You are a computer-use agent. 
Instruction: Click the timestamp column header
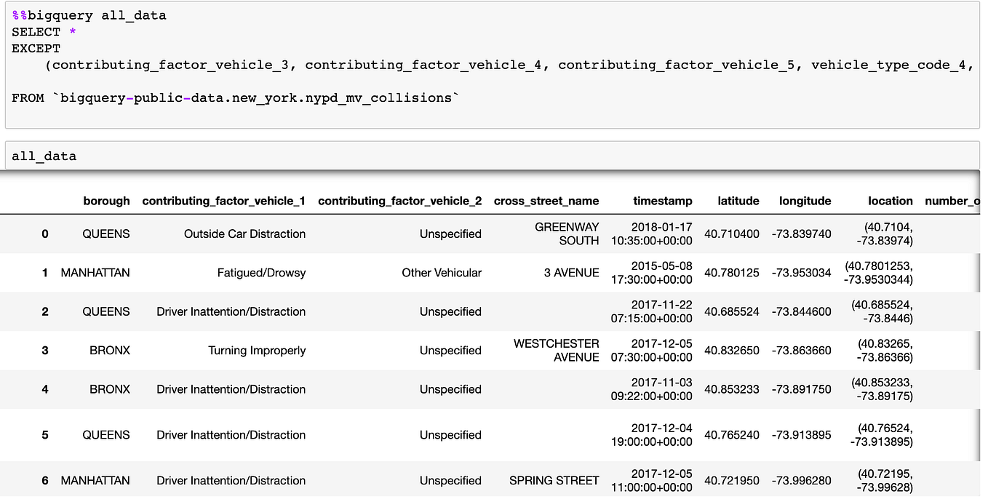663,201
